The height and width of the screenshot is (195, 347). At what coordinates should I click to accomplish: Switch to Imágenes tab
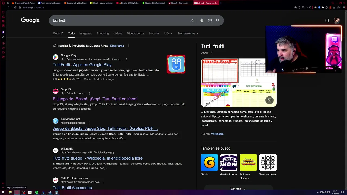tap(86, 33)
